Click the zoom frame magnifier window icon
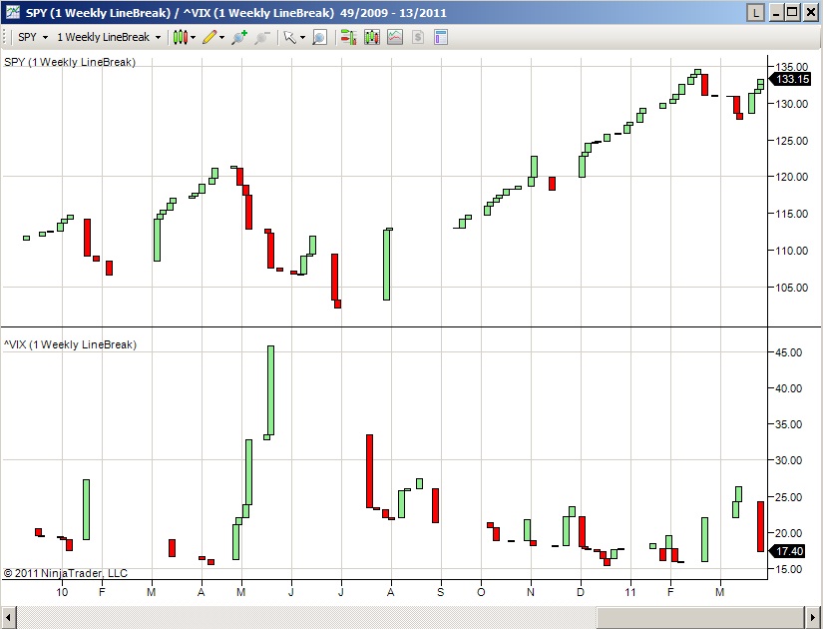 pyautogui.click(x=319, y=37)
